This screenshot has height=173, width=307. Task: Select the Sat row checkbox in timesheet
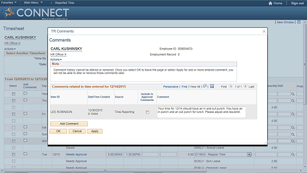pos(13,127)
